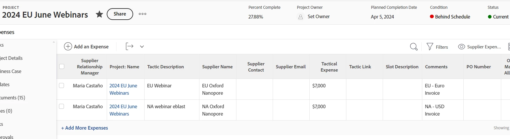This screenshot has height=139, width=510.
Task: Click the eye icon for Supplier Expense view
Action: [461, 47]
